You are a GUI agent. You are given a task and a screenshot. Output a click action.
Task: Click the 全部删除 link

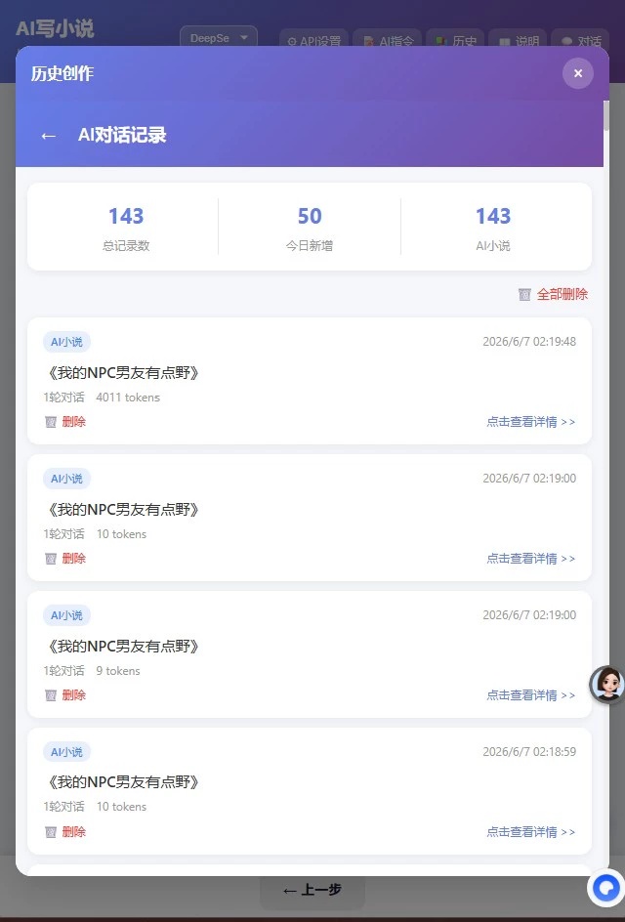tap(562, 295)
